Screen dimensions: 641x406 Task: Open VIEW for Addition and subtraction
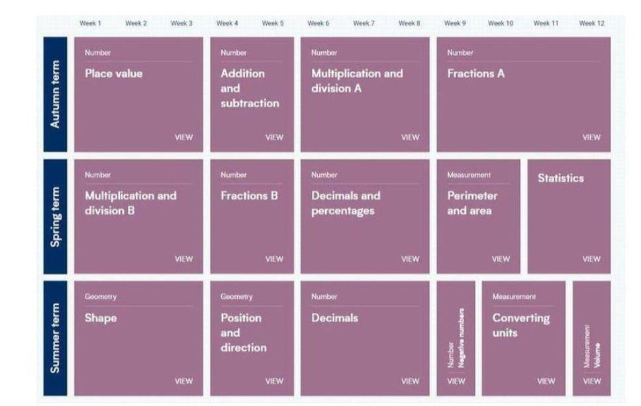tap(274, 138)
